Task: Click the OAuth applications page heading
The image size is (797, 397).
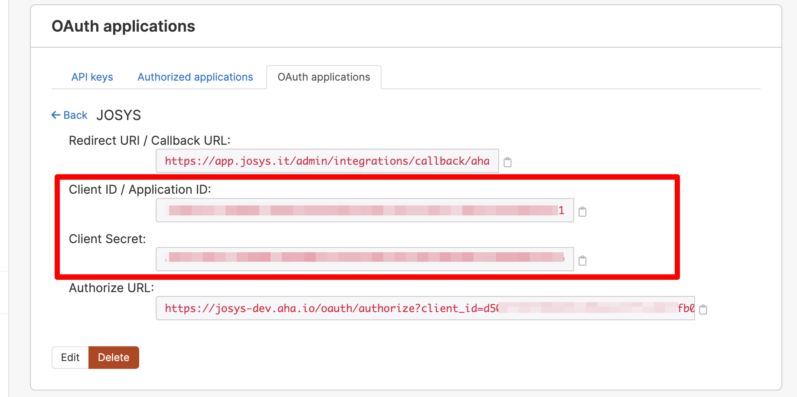Action: coord(123,26)
